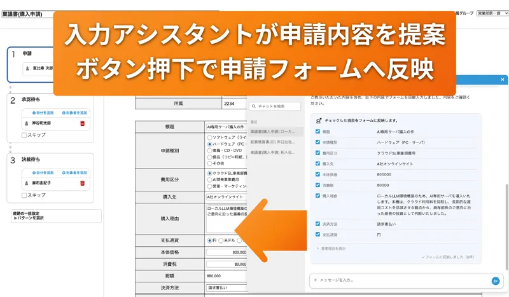Select 米ドル as the payment currency
The image size is (509, 297).
tap(221, 240)
